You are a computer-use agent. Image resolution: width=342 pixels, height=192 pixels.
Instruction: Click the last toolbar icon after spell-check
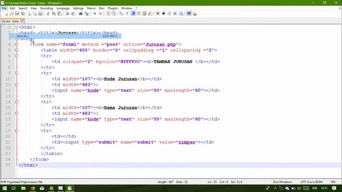coord(195,14)
